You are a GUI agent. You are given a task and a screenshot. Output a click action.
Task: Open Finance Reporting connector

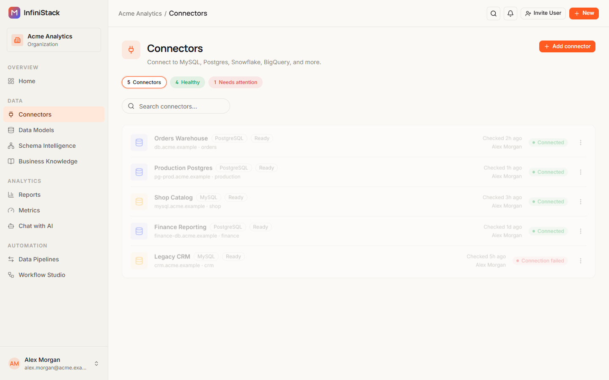click(x=180, y=227)
